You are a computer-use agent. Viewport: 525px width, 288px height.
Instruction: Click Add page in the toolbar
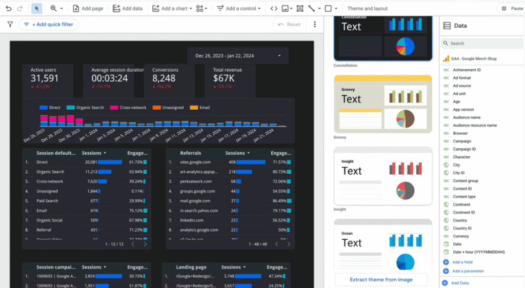click(88, 9)
